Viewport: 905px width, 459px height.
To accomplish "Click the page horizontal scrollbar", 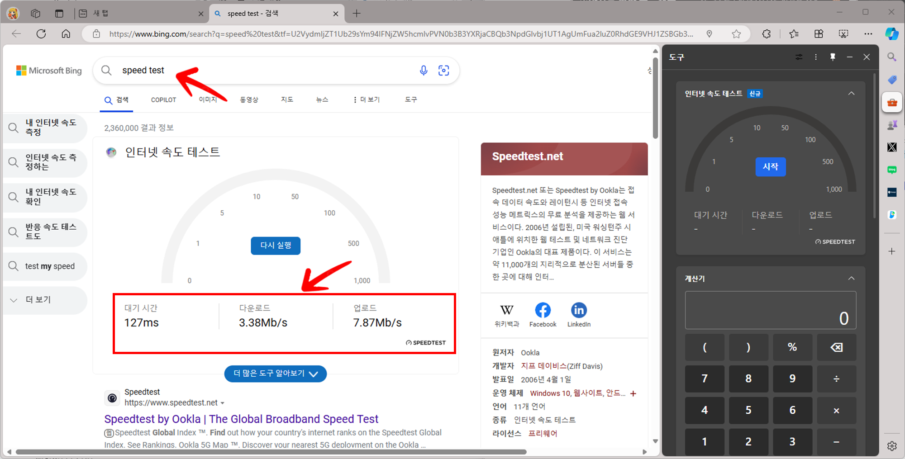I will coord(271,452).
